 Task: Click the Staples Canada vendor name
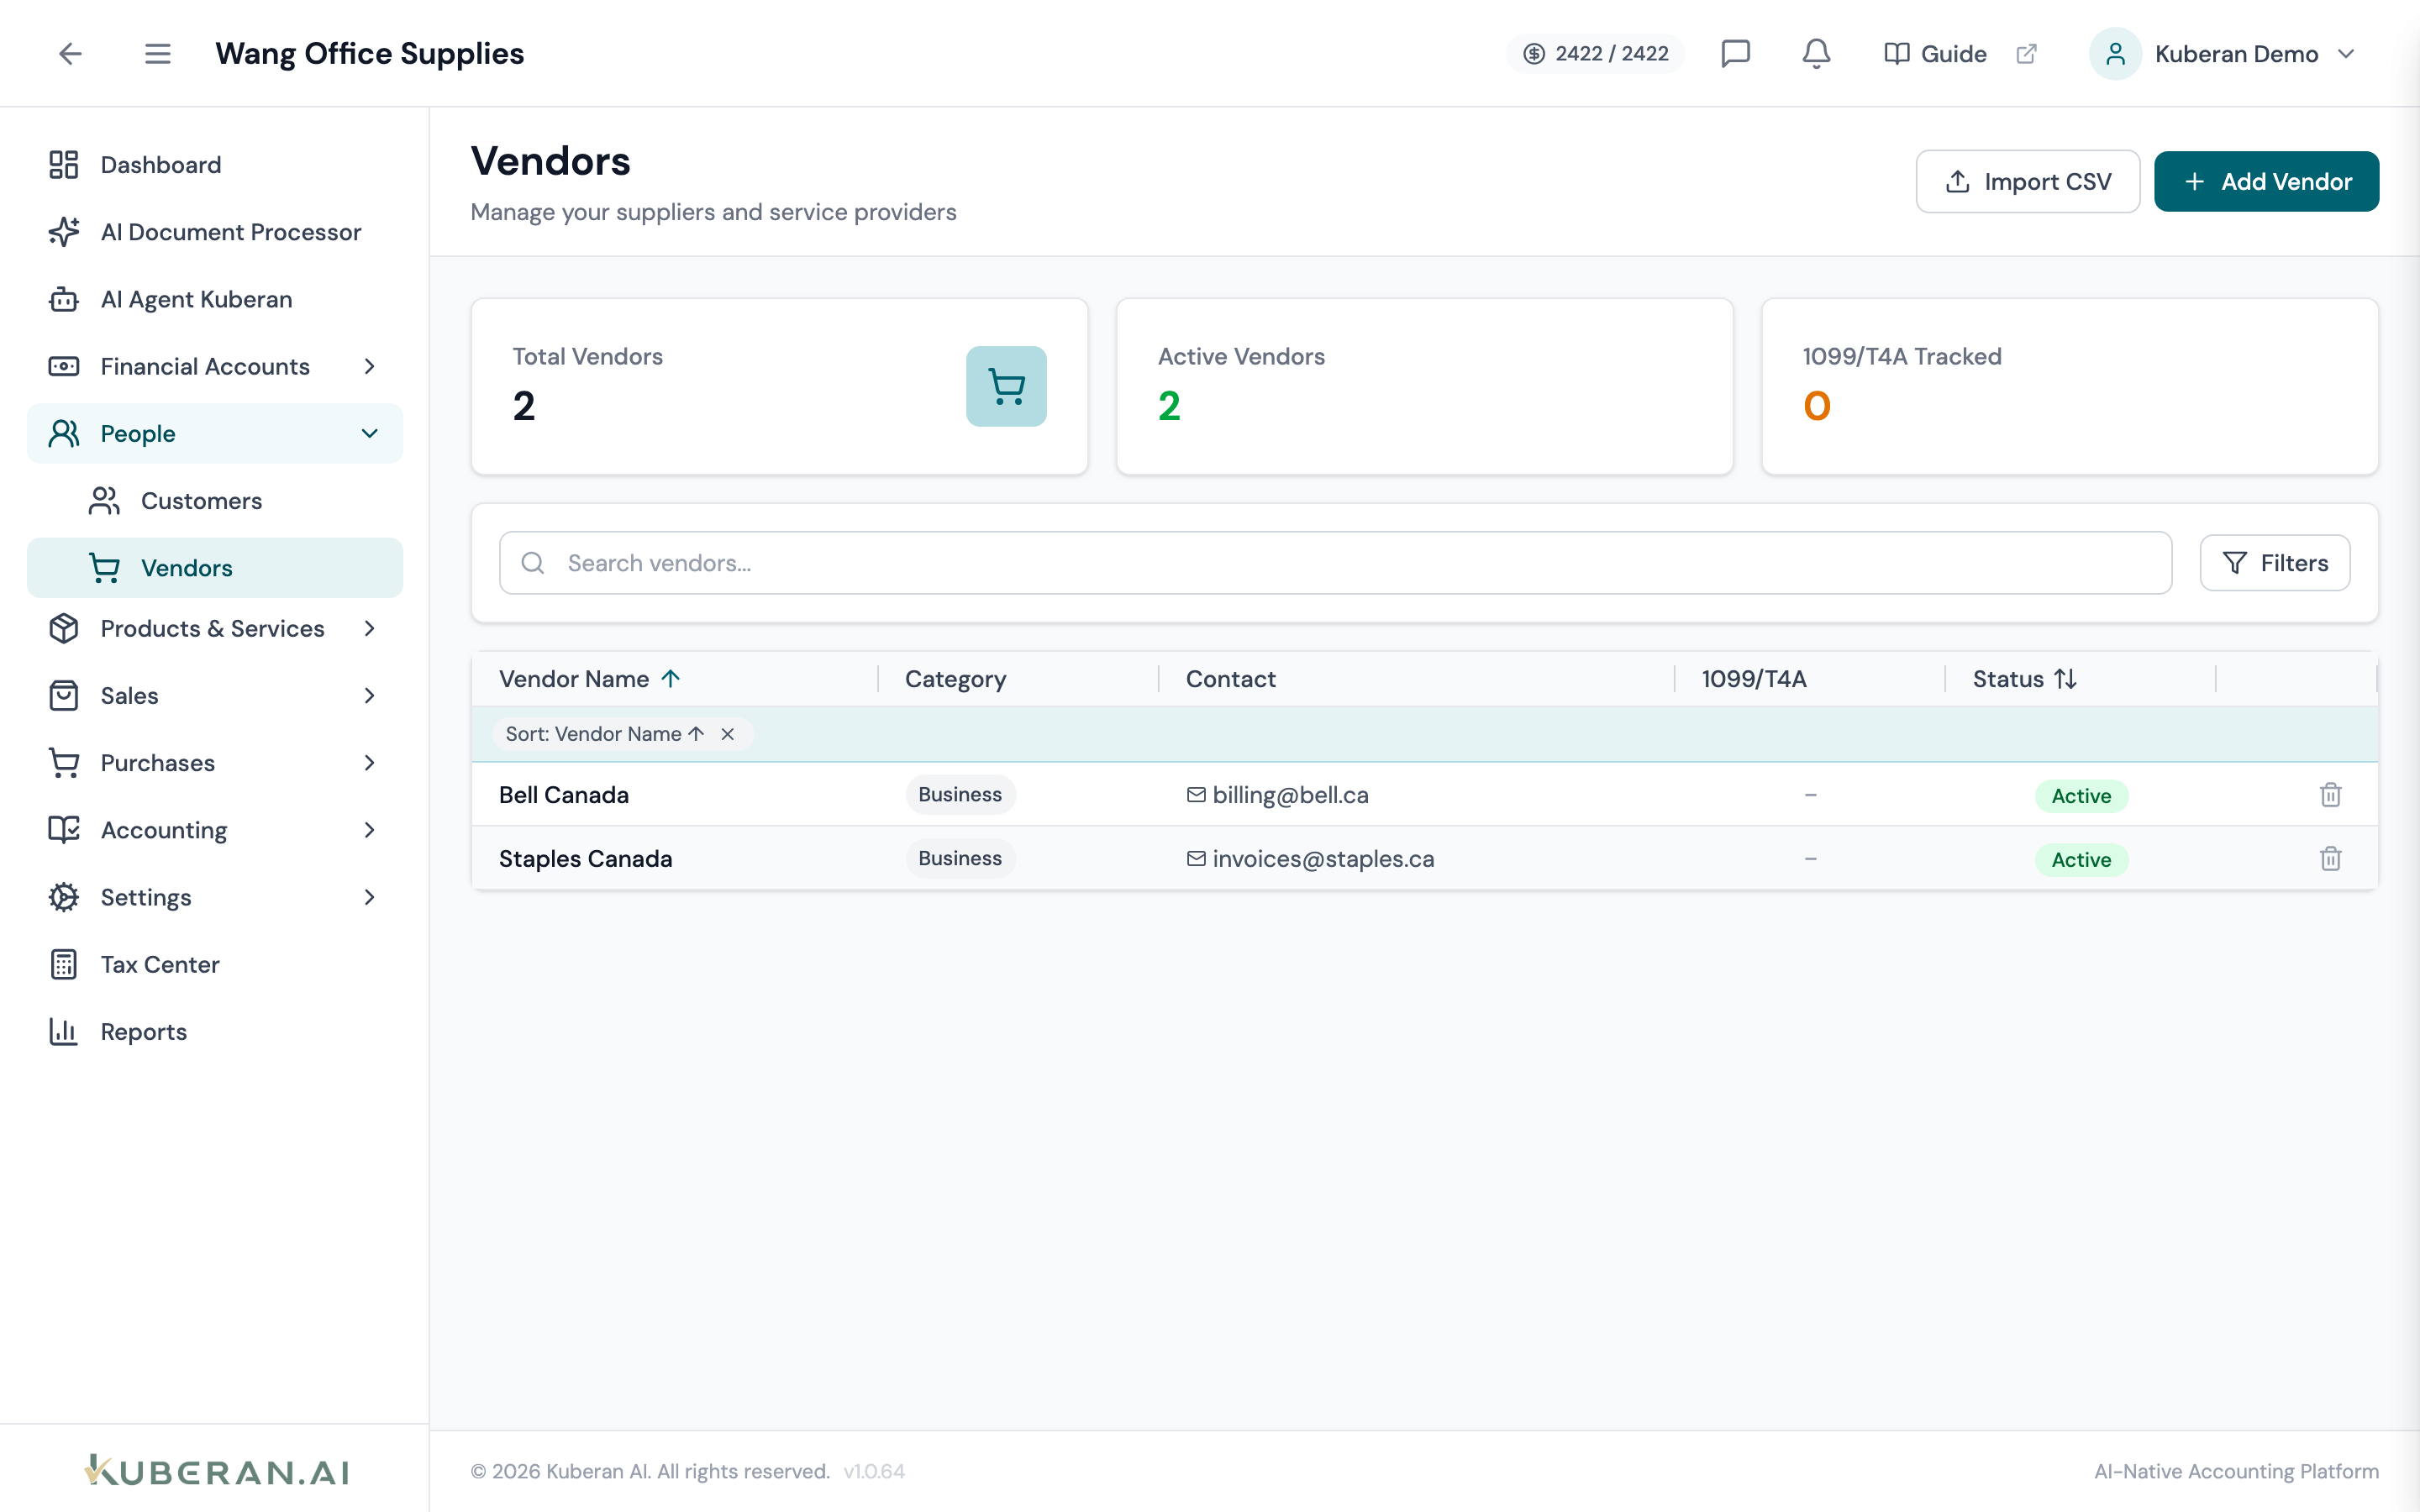pyautogui.click(x=585, y=859)
